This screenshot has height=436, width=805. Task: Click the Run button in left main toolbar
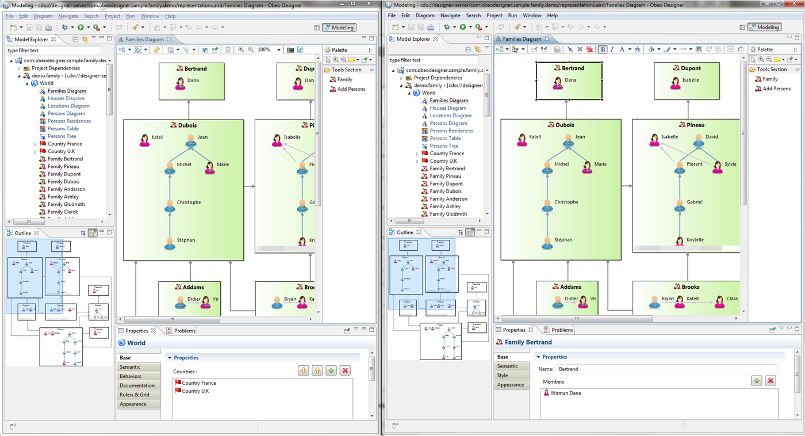click(80, 27)
